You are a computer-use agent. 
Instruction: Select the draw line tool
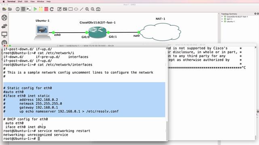(82, 9)
